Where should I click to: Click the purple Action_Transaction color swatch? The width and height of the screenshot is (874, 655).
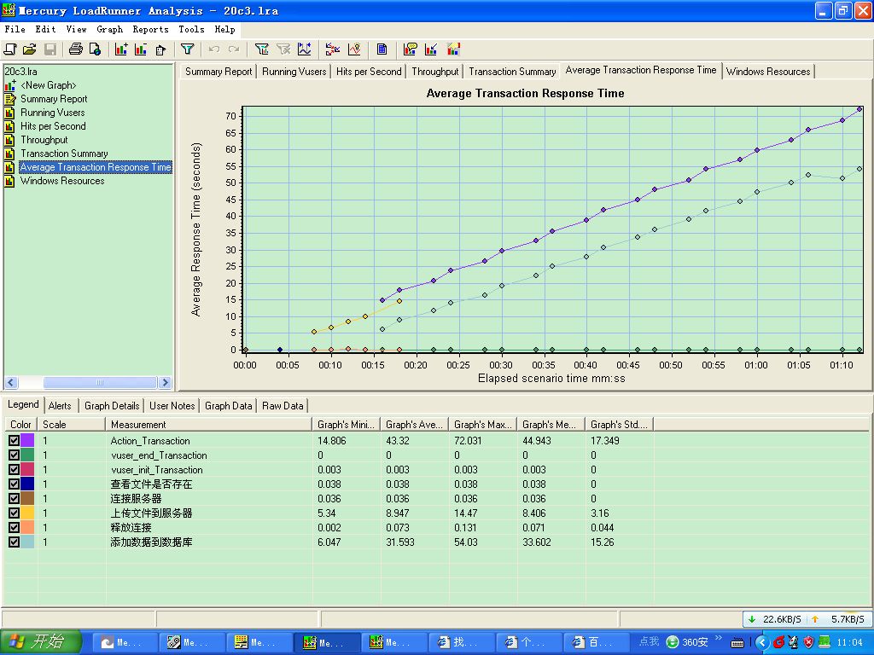click(x=26, y=441)
